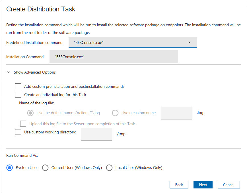Click the Show Advanced Options label

click(35, 72)
